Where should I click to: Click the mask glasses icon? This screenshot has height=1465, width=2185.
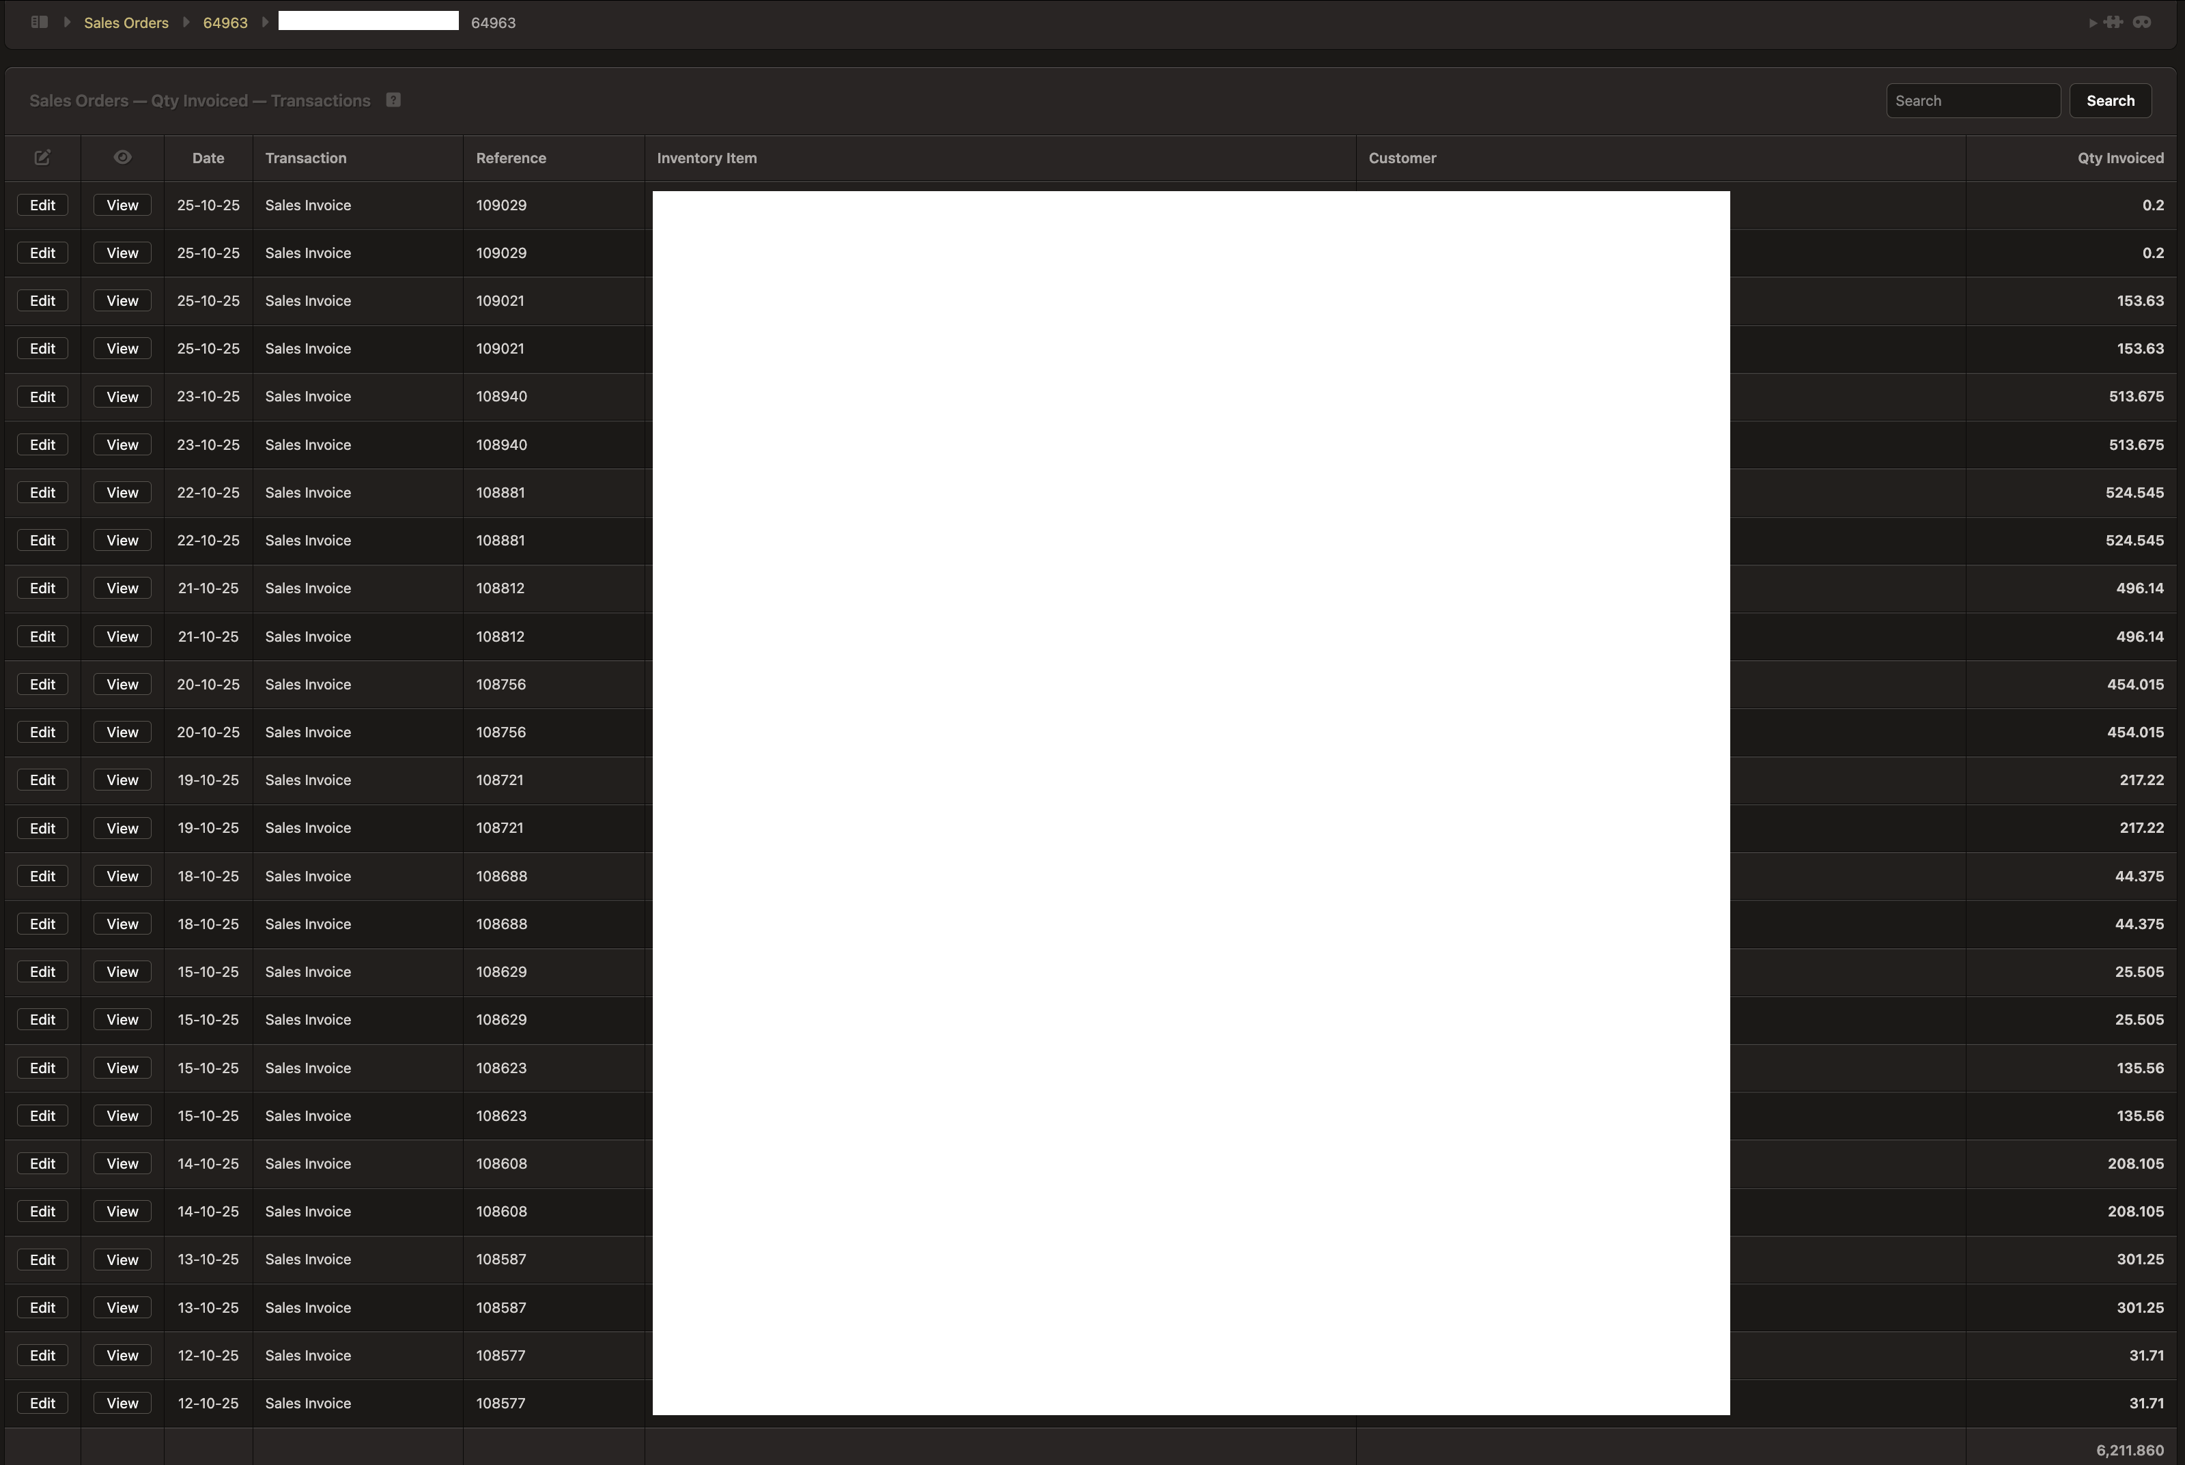2142,21
